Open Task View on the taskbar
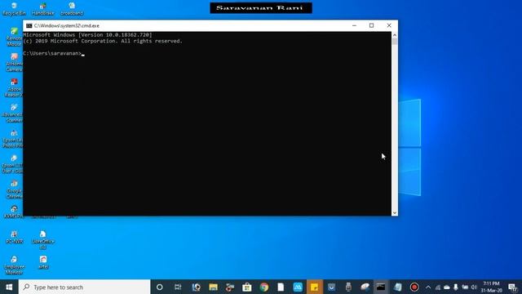The height and width of the screenshot is (294, 522). (178, 287)
